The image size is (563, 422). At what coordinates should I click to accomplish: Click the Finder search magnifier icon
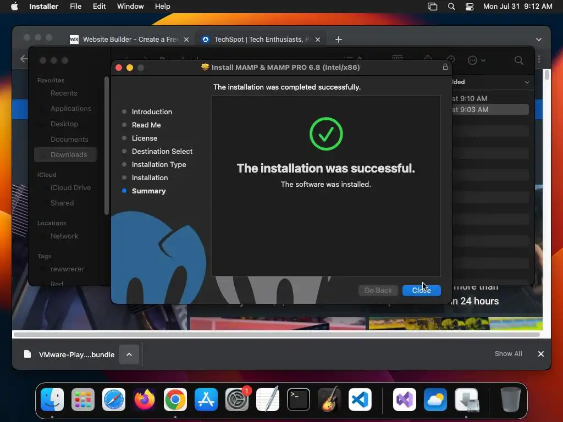pyautogui.click(x=518, y=60)
